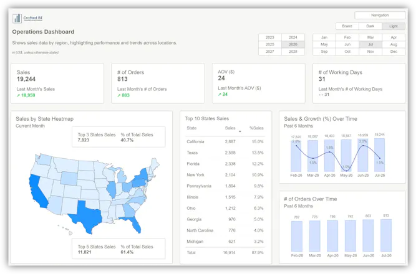Click Top 3 States Sales value 7,823

coord(84,140)
